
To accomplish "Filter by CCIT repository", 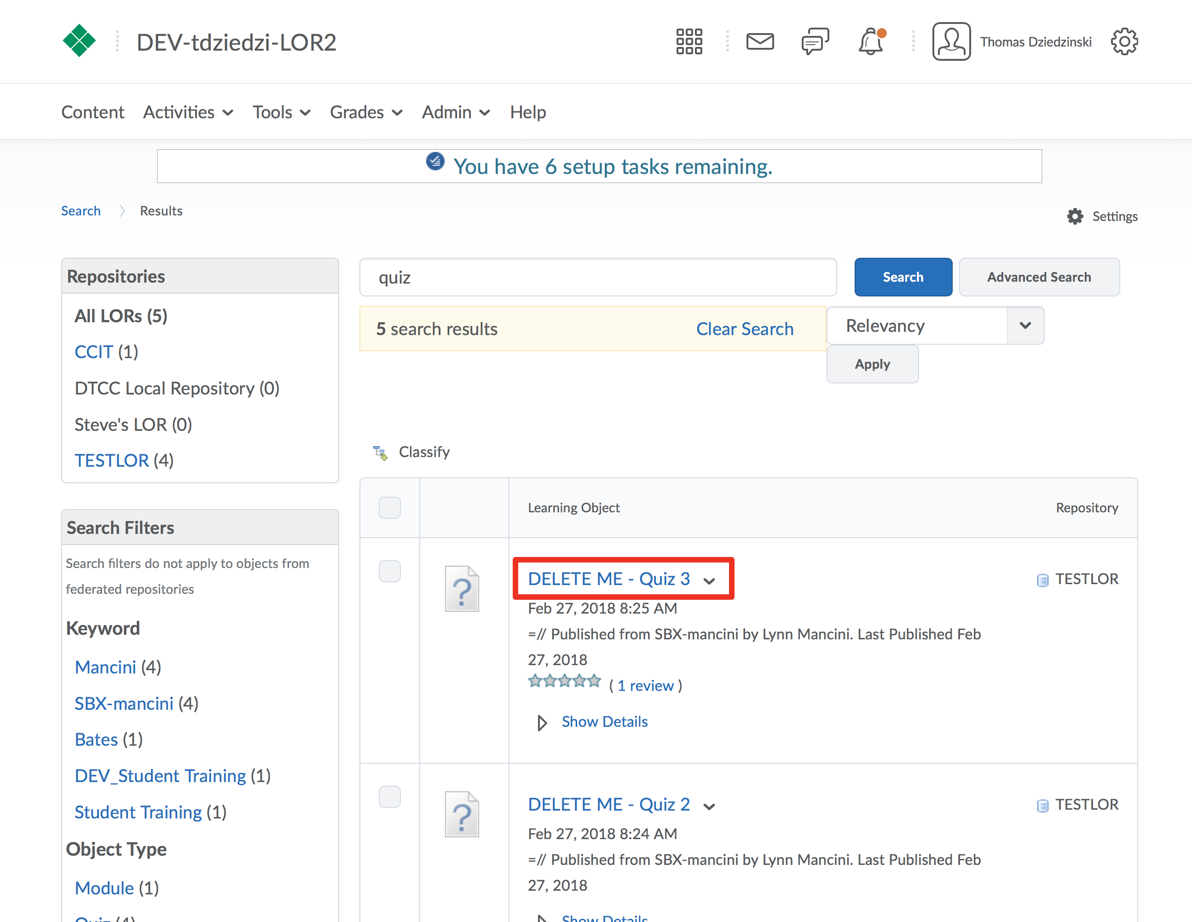I will pyautogui.click(x=93, y=352).
